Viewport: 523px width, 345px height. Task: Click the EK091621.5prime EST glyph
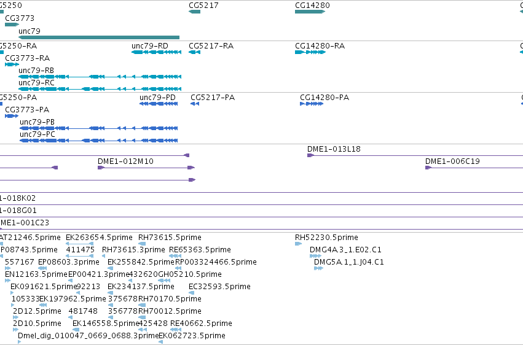12,293
